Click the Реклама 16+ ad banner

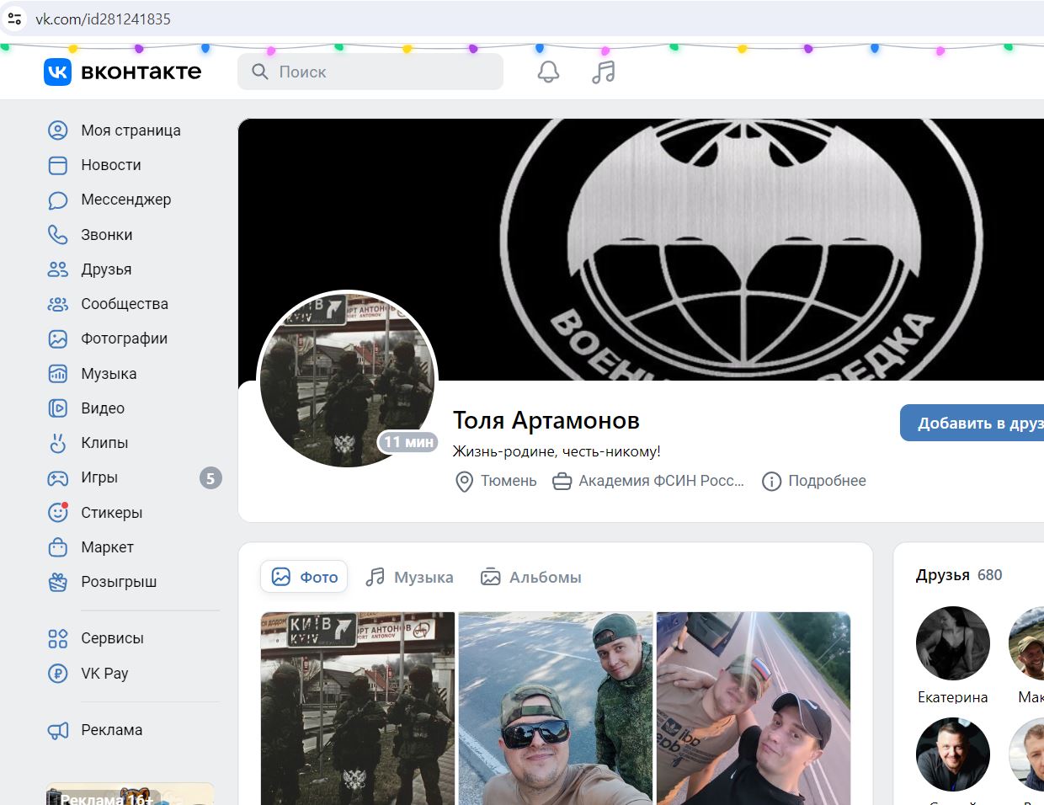[x=130, y=796]
